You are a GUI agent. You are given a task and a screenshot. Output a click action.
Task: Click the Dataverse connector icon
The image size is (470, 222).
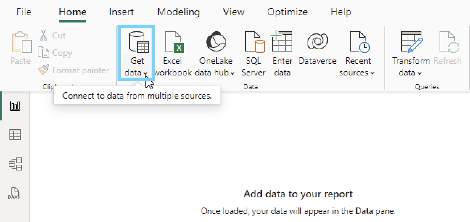coord(317,42)
